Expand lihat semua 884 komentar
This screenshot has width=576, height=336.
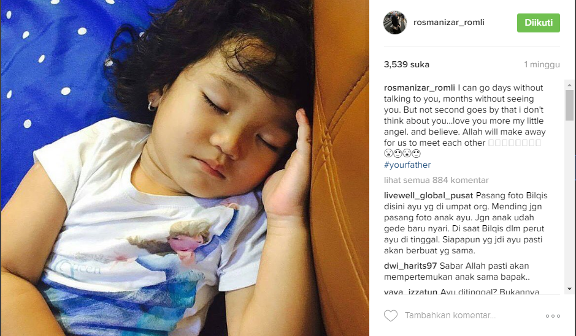436,181
